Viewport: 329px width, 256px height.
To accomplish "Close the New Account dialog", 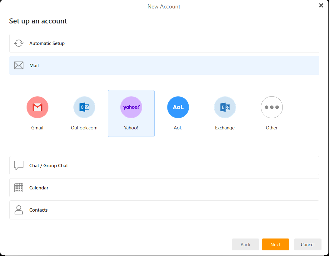I will [321, 5].
